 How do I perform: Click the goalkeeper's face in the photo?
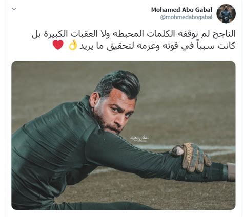pyautogui.click(x=114, y=116)
